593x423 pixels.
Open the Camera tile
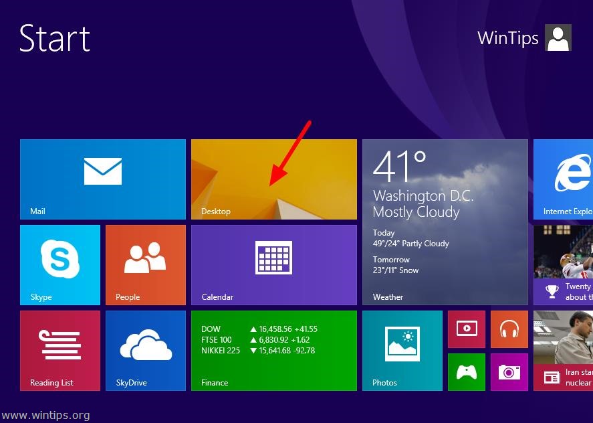(x=509, y=372)
